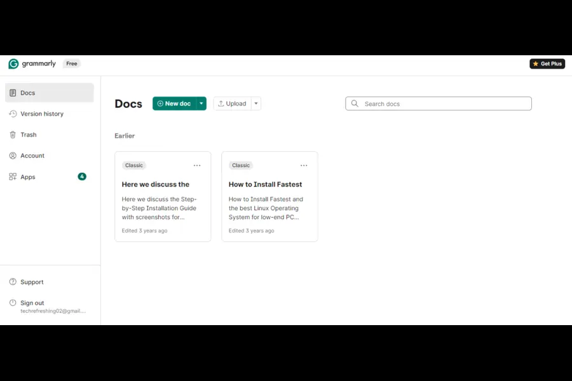Image resolution: width=572 pixels, height=381 pixels.
Task: Open the Docs section icon in sidebar
Action: coord(14,92)
